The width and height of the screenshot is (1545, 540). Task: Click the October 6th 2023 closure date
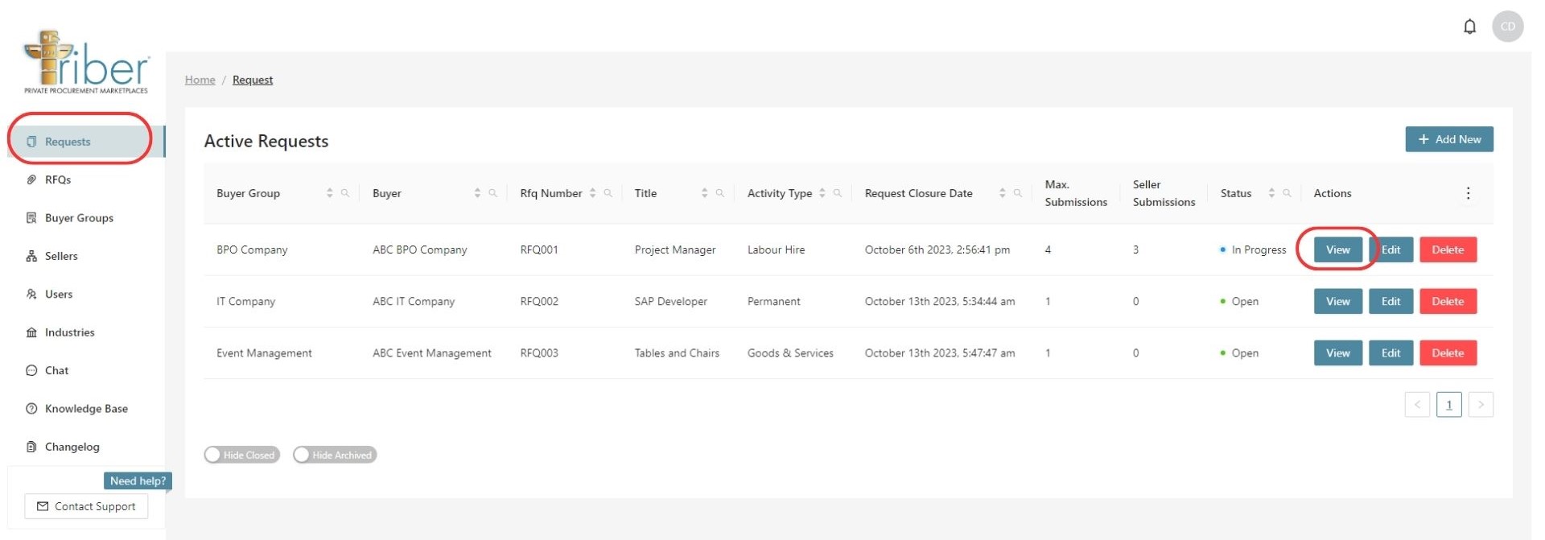(x=937, y=249)
